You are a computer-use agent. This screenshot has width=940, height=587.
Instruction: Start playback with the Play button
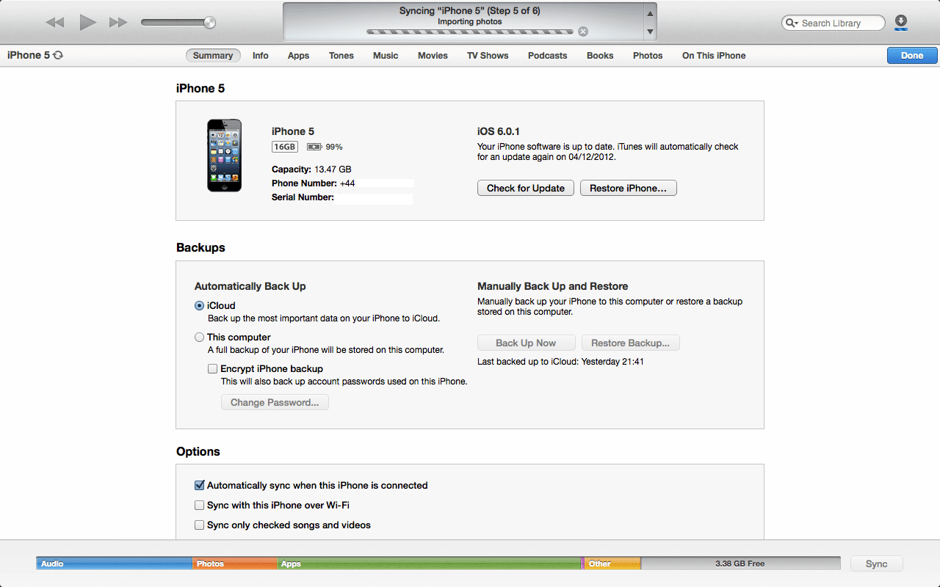[88, 23]
